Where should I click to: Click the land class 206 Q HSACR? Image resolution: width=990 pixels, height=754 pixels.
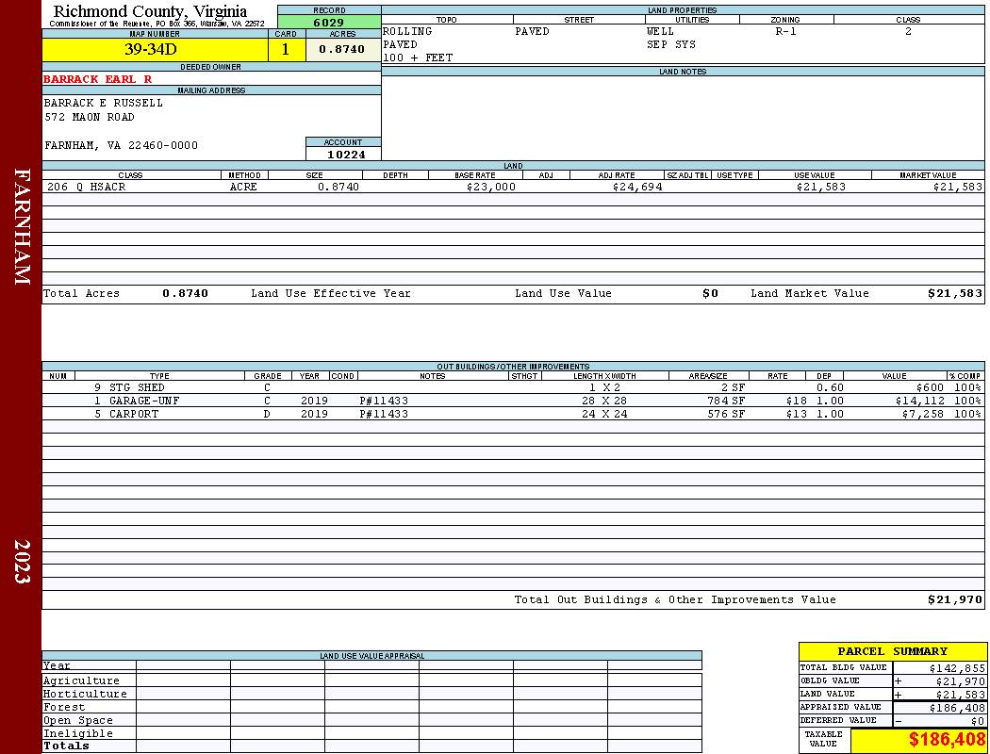(86, 188)
